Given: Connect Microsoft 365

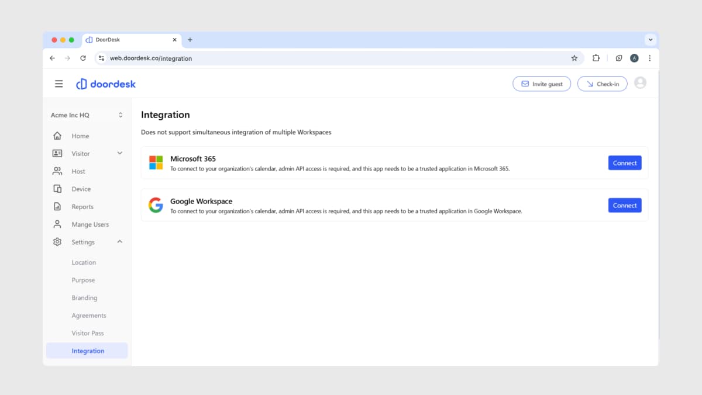Looking at the screenshot, I should pos(625,163).
